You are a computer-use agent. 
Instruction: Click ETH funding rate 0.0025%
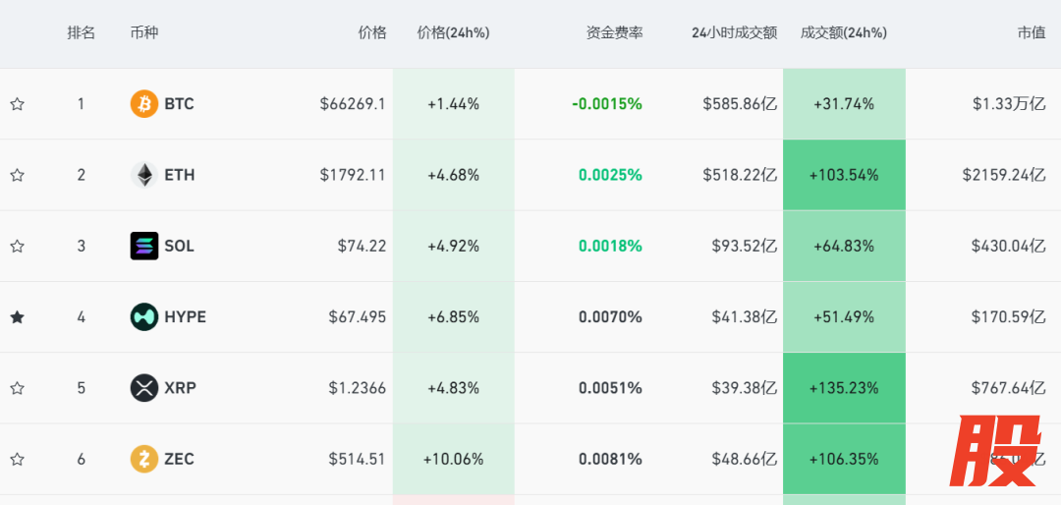click(610, 175)
